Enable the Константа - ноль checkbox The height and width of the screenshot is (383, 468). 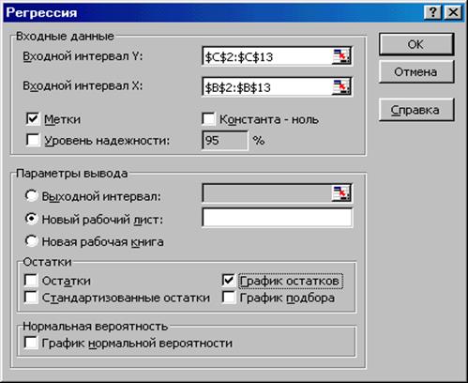(208, 119)
